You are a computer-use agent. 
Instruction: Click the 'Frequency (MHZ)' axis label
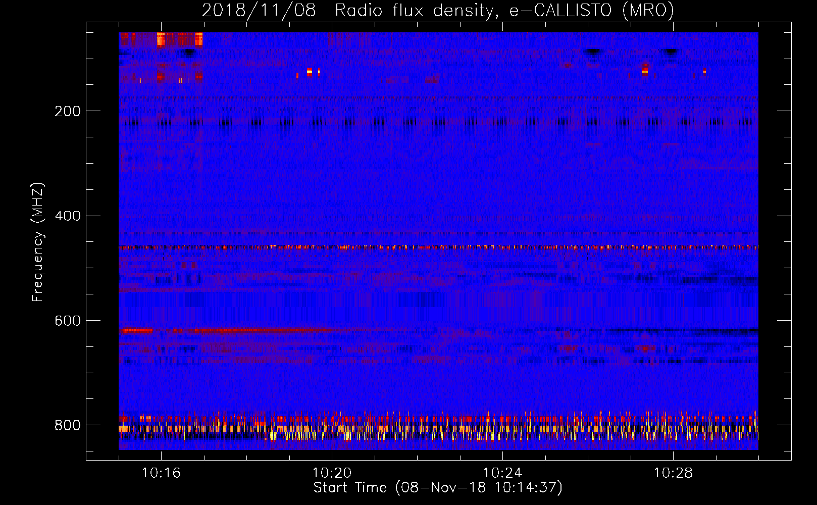tap(38, 242)
